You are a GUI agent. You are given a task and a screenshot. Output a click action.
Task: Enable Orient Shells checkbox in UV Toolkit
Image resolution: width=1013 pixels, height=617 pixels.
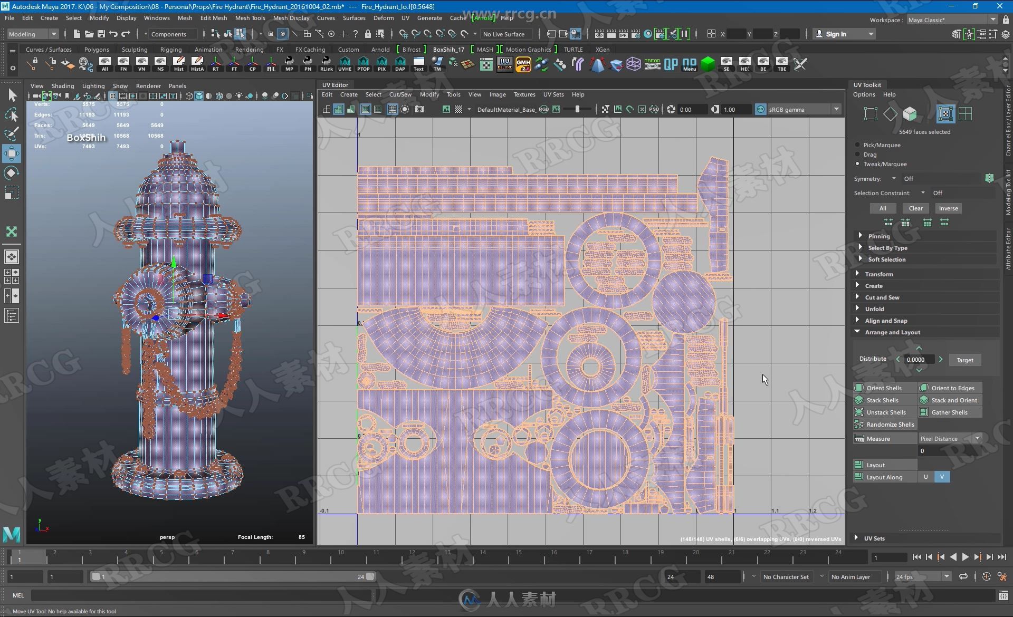coord(882,388)
